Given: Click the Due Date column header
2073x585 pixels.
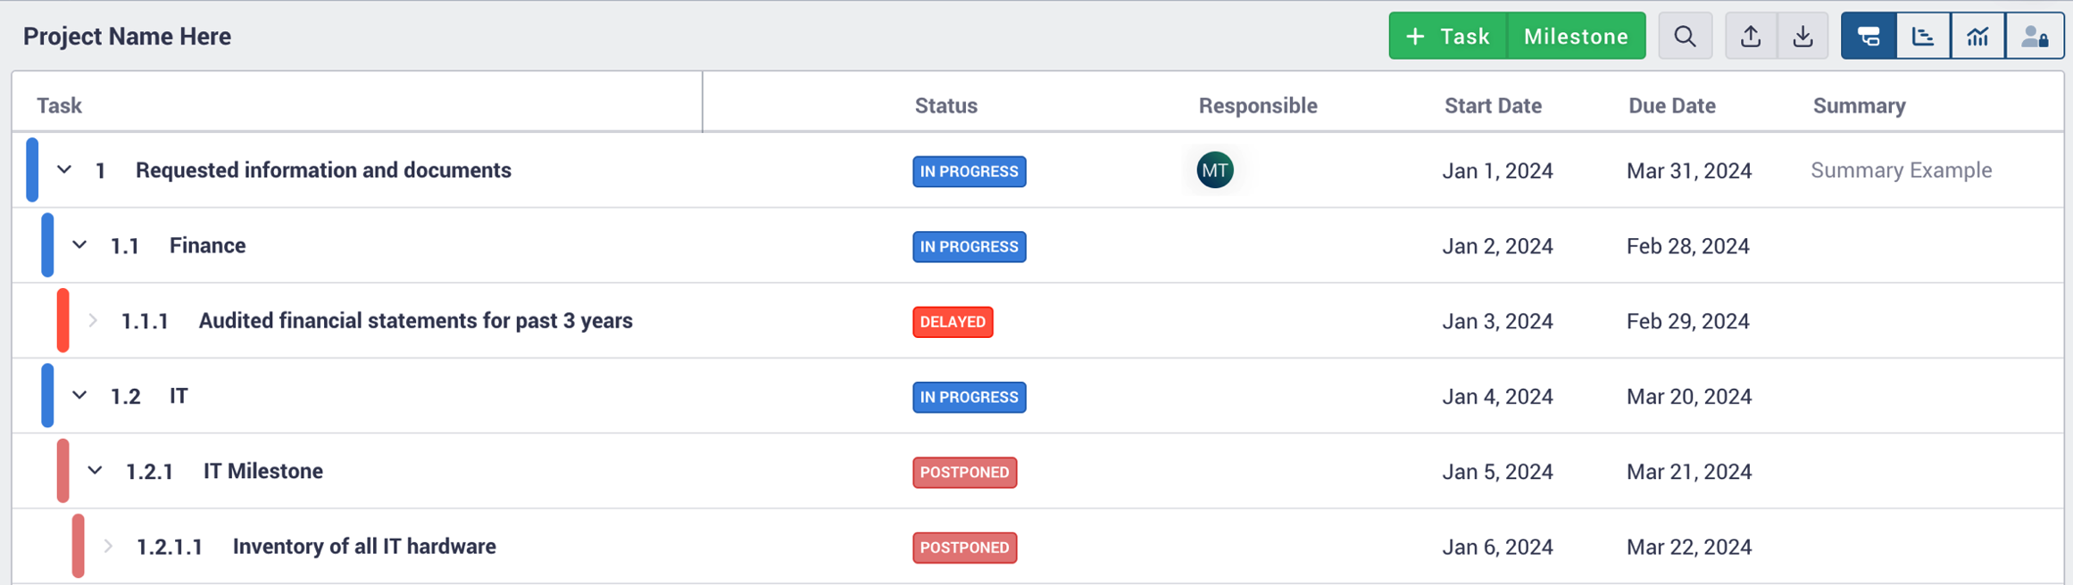Looking at the screenshot, I should click(x=1671, y=105).
